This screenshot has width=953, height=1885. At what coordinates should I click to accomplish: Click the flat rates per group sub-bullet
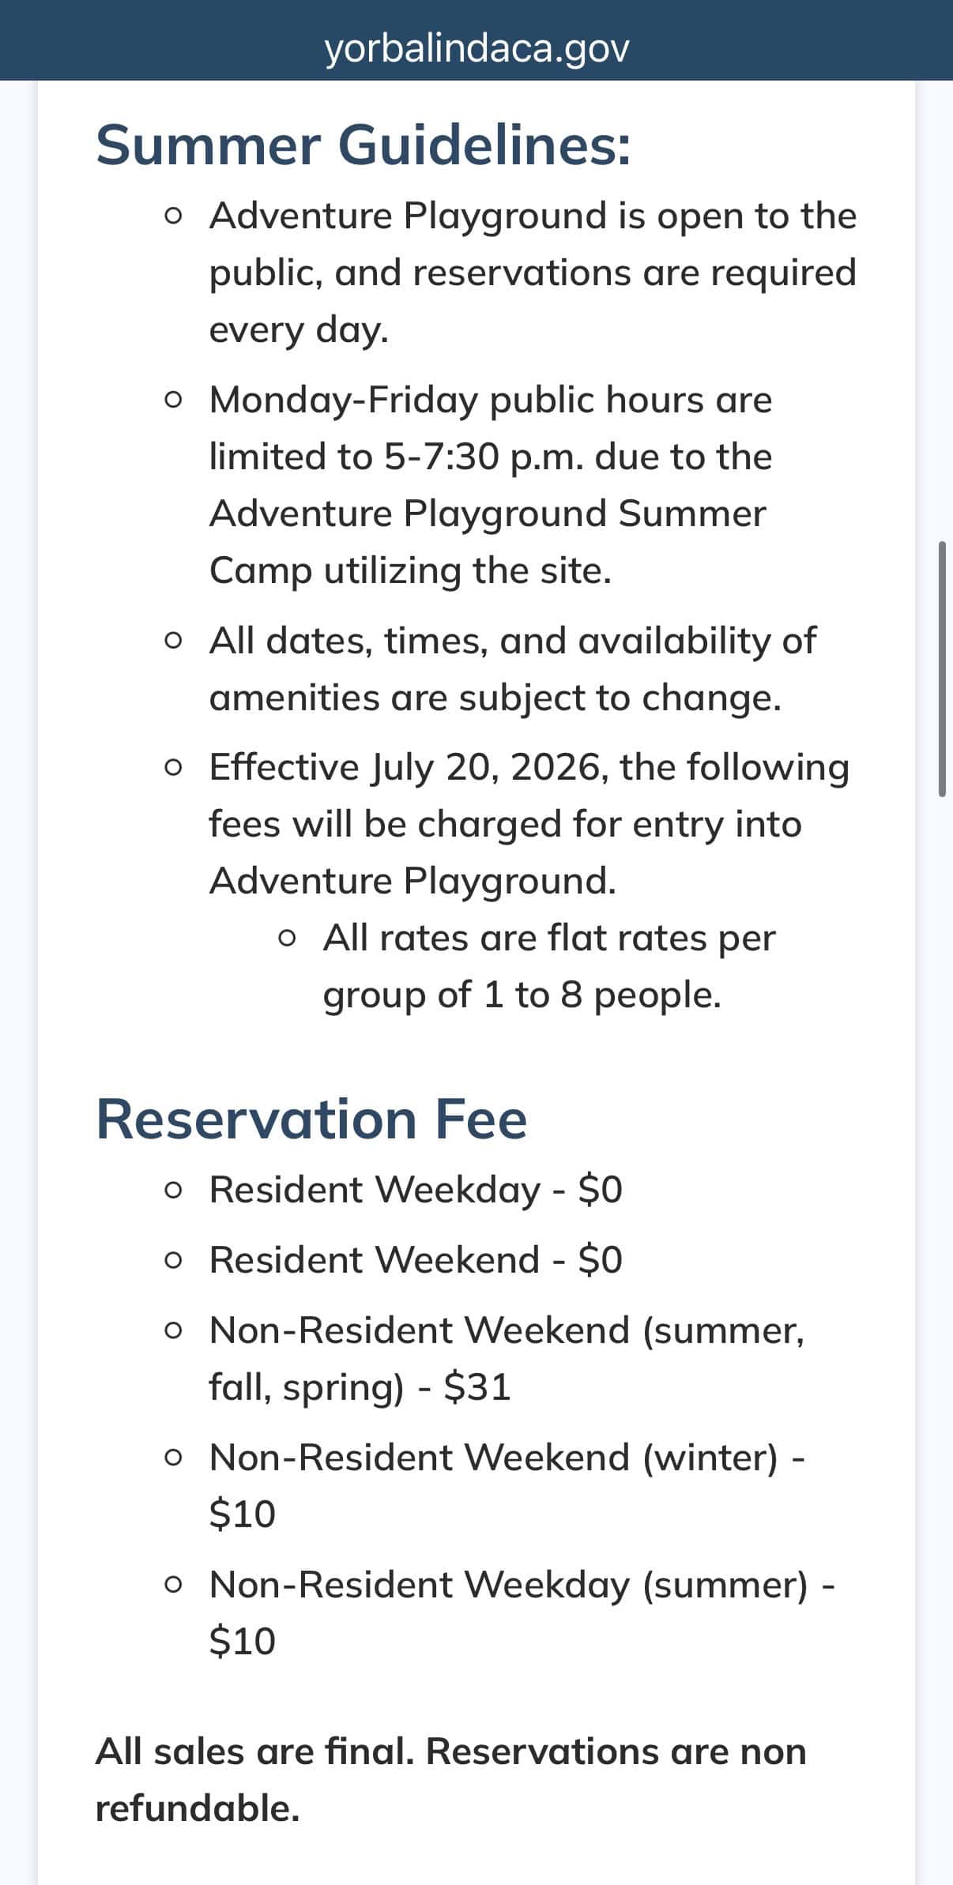coord(549,965)
